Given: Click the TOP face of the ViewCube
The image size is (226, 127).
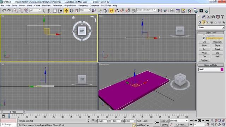Looking at the screenshot, I should click(82, 31).
